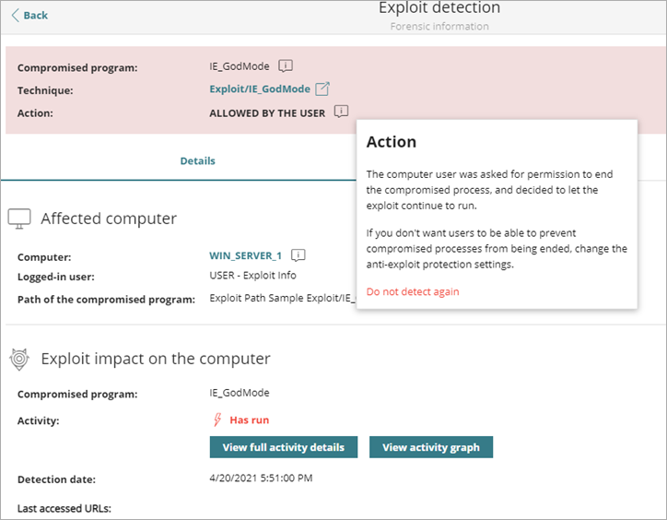This screenshot has width=667, height=520.
Task: Go back using the Back link
Action: click(29, 15)
